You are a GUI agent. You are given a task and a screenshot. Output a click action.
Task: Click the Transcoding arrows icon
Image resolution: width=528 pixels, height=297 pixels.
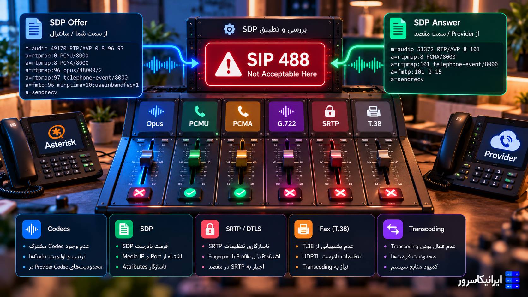(393, 229)
